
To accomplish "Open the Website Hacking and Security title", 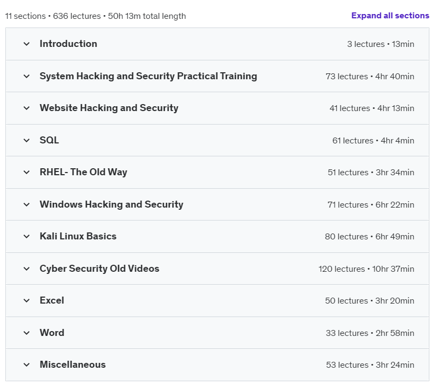I will click(x=109, y=108).
